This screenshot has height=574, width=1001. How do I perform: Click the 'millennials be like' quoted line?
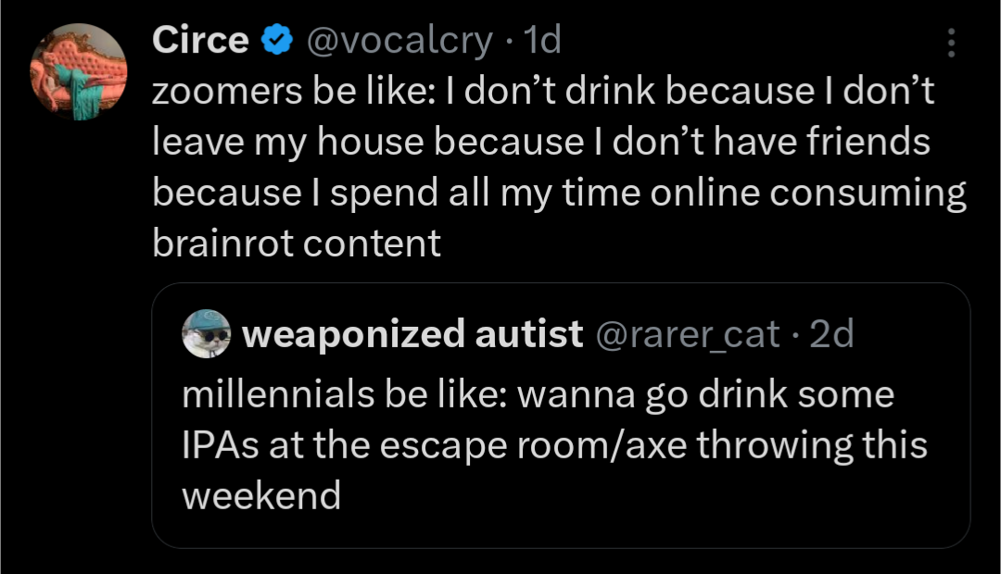[x=538, y=394]
